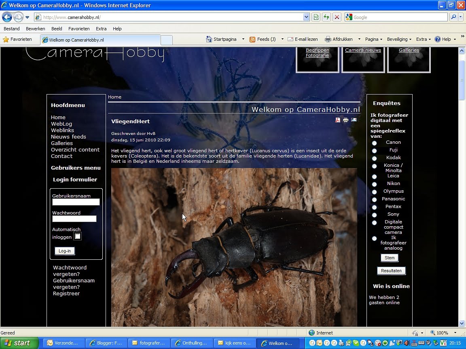Click the Registreer link

[x=66, y=293]
